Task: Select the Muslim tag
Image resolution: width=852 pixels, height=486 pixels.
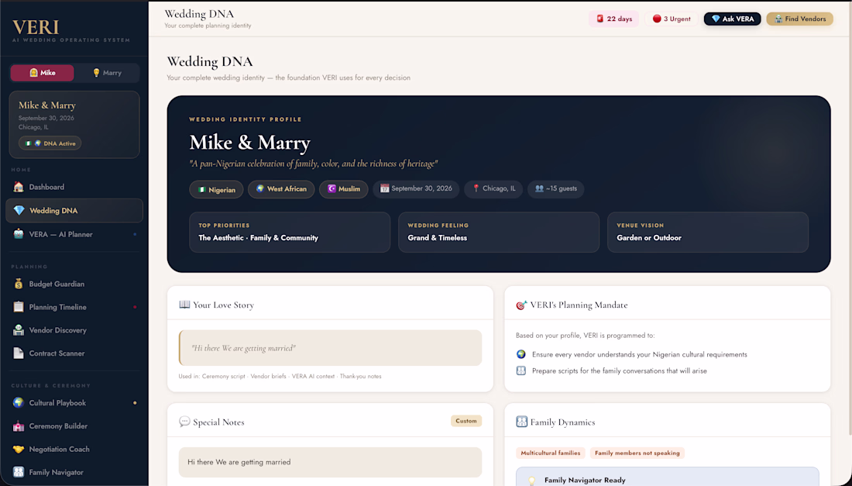Action: pos(343,189)
